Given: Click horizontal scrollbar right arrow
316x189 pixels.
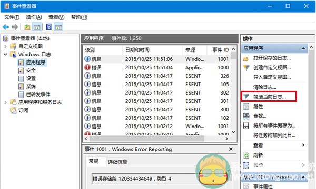Looking at the screenshot, I should pyautogui.click(x=227, y=139).
